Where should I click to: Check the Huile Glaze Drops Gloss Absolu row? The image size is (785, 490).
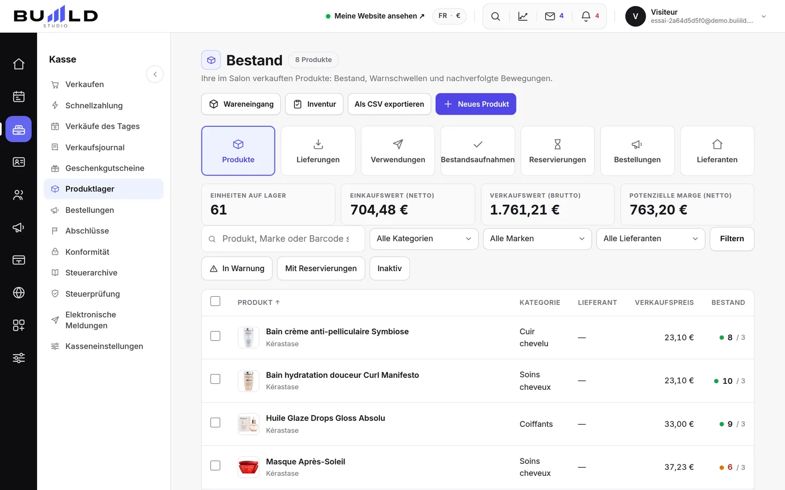click(215, 422)
